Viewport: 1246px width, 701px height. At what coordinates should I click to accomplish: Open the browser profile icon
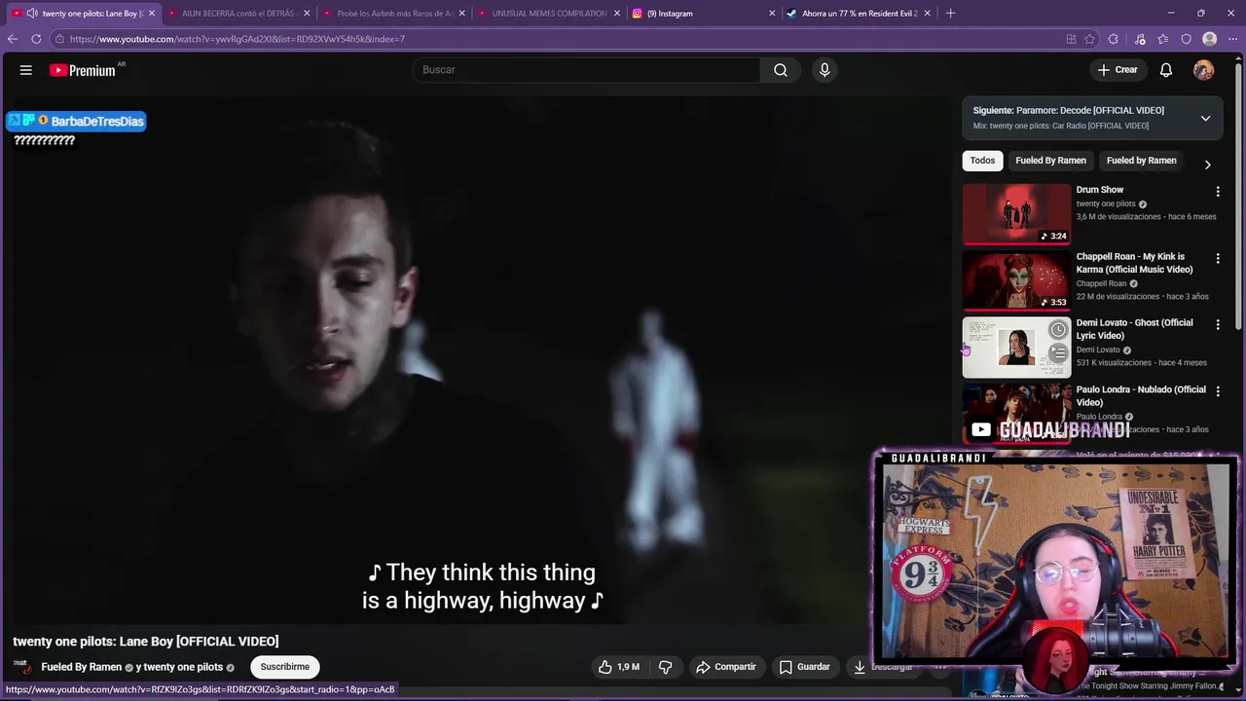pyautogui.click(x=1209, y=39)
